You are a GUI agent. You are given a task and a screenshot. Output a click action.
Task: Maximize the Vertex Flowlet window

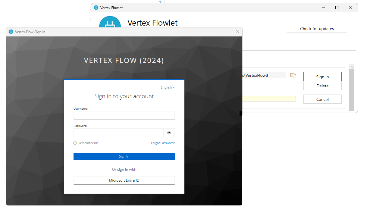[x=337, y=8]
